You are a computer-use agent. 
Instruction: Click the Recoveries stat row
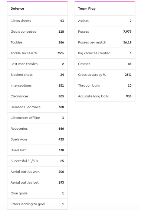point(37,129)
